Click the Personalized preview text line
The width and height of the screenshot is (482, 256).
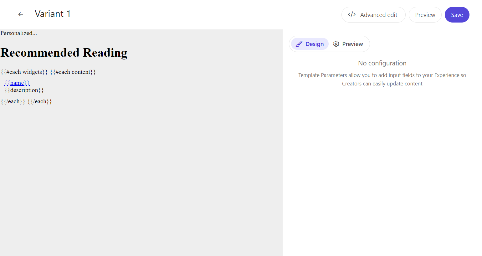click(19, 33)
